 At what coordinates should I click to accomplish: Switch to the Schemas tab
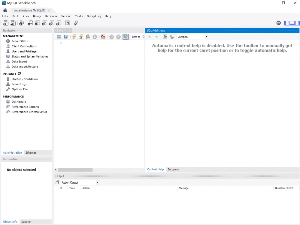[x=31, y=152]
